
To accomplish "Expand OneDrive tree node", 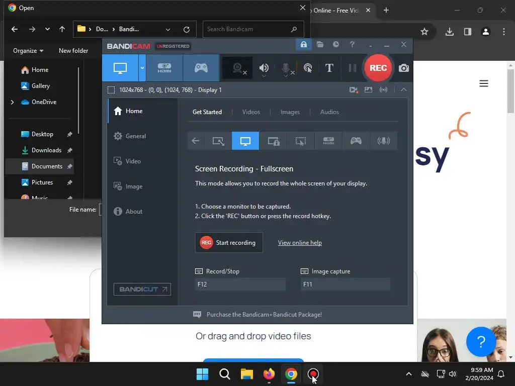I will [x=12, y=102].
